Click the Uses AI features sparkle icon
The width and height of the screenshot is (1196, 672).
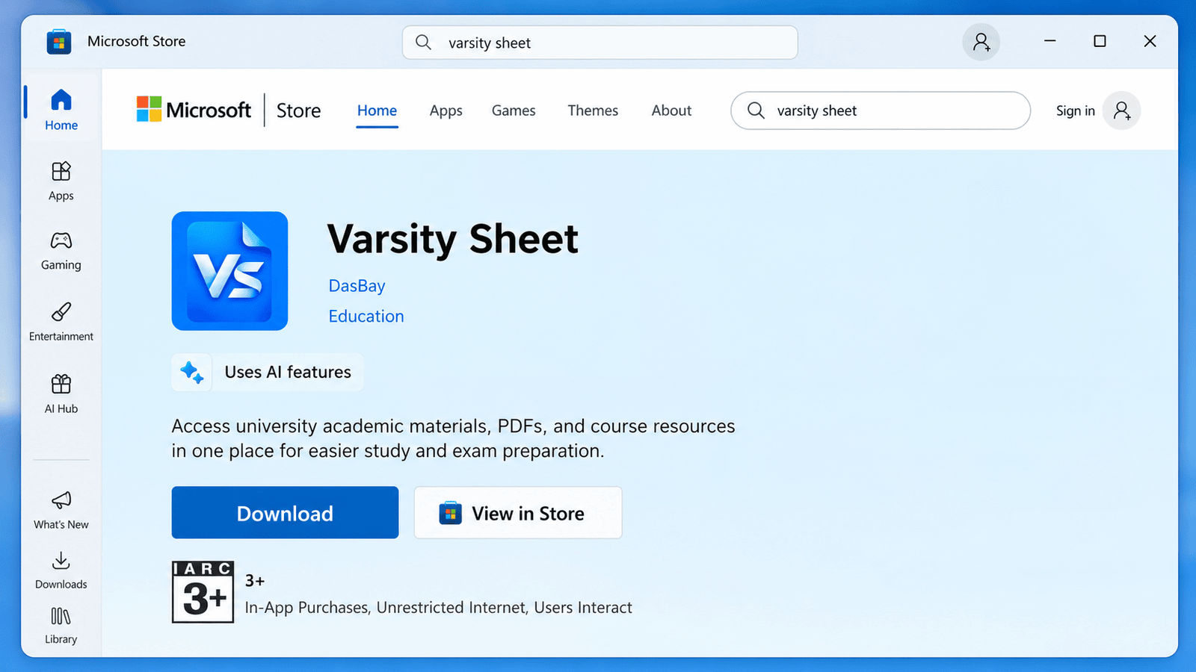(192, 372)
